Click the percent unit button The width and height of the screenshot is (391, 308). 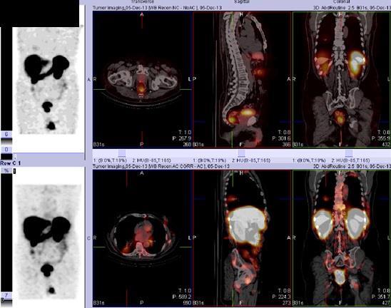click(6, 171)
